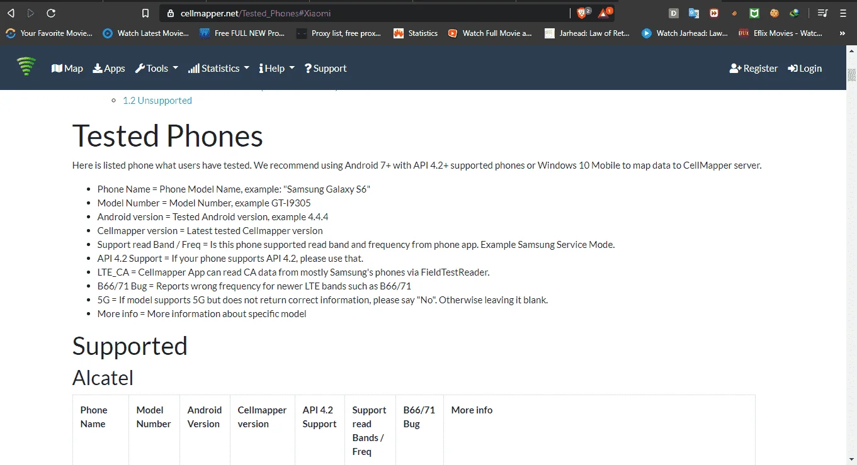Click the 'Alcatel' section heading
857x465 pixels.
[103, 378]
